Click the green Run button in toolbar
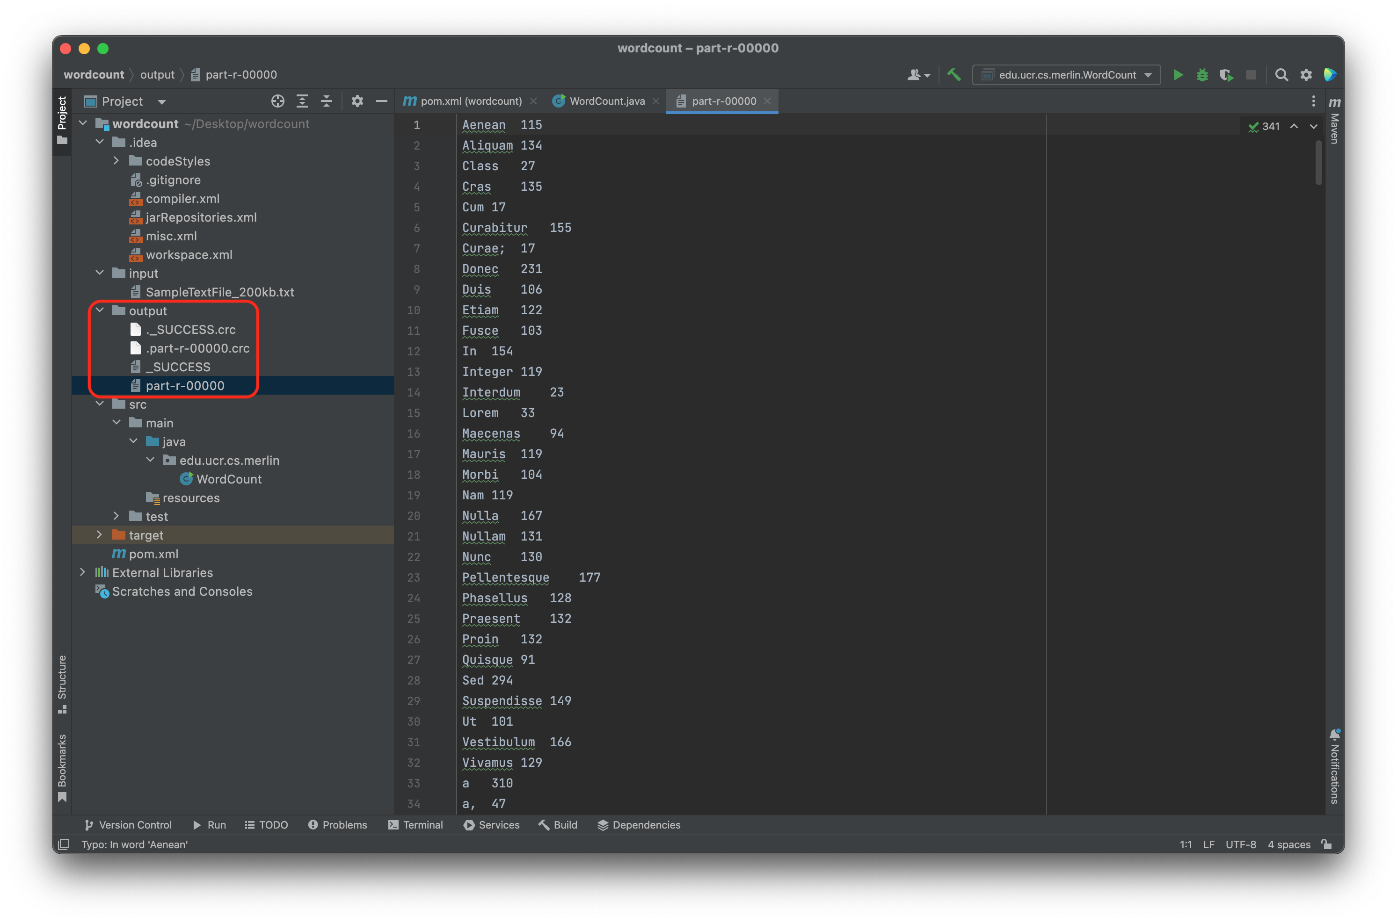This screenshot has width=1397, height=923. [1178, 75]
